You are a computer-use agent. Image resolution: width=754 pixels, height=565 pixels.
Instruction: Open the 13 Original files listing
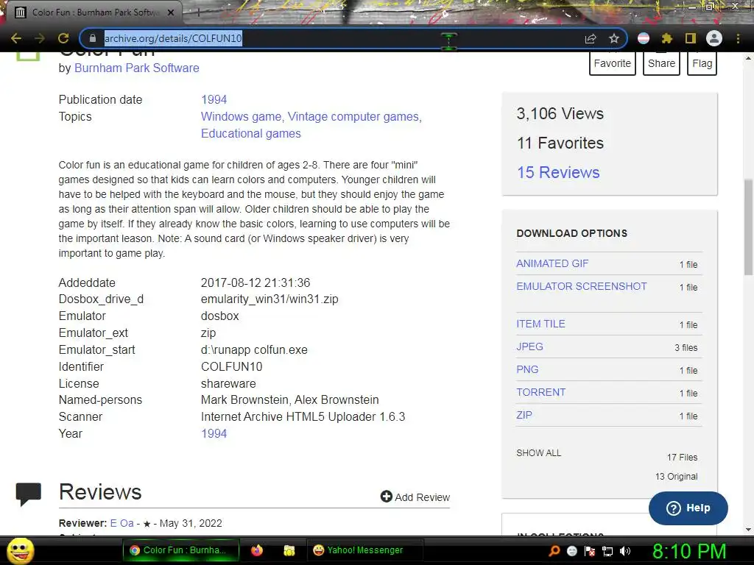tap(676, 477)
